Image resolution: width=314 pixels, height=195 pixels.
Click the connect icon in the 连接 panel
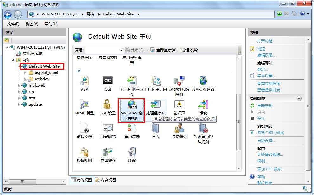[x=6, y=40]
